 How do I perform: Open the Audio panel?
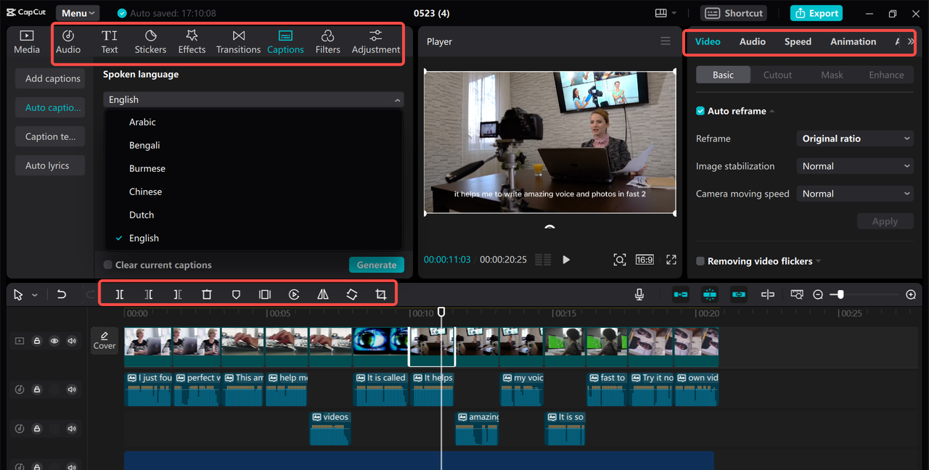pyautogui.click(x=68, y=42)
